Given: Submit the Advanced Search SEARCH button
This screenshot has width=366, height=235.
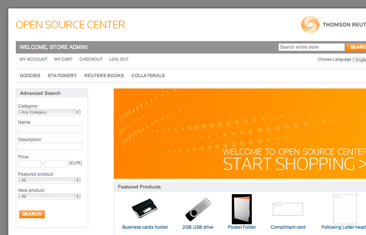Looking at the screenshot, I should coord(32,214).
